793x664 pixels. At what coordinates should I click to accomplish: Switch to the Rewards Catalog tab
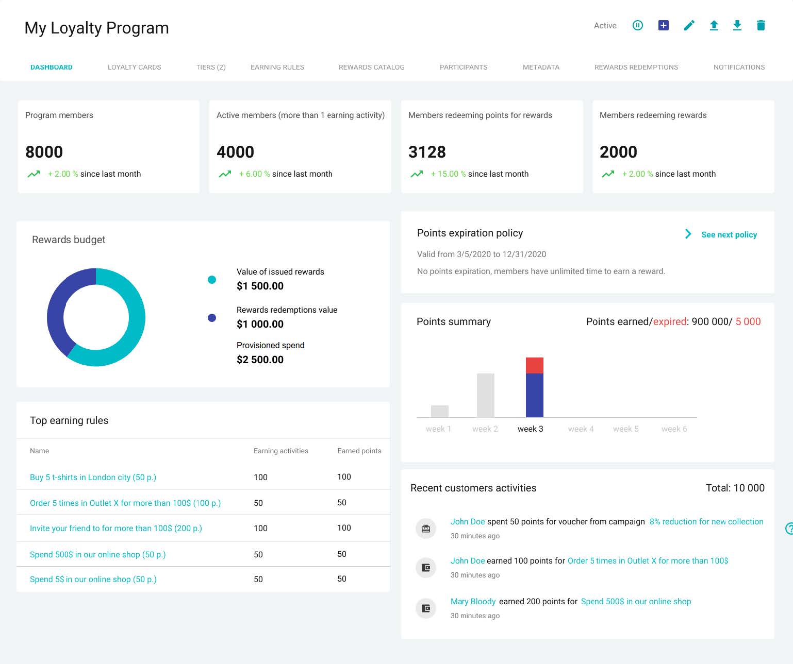[371, 67]
